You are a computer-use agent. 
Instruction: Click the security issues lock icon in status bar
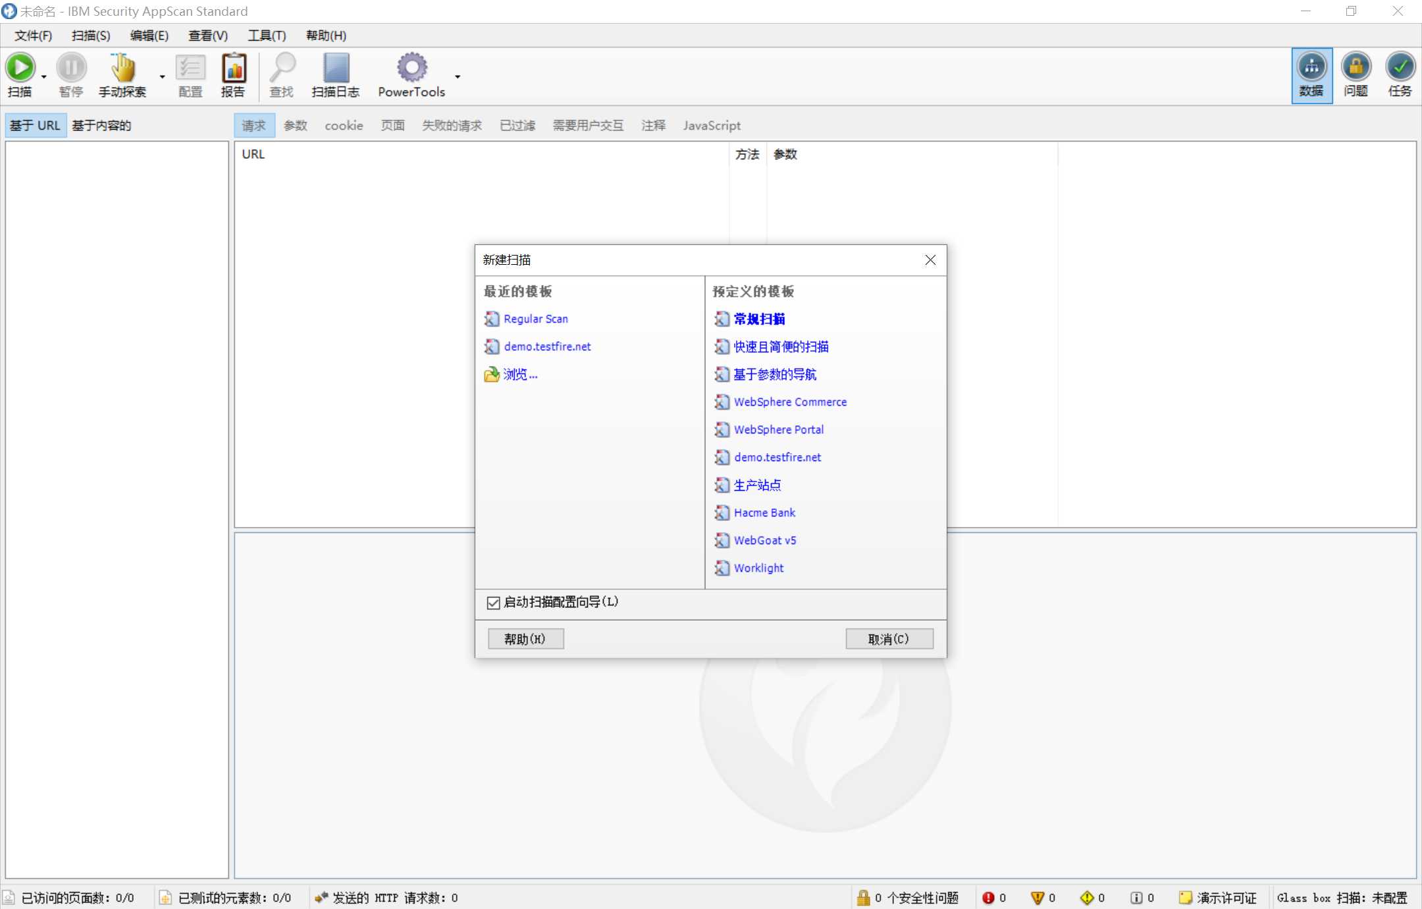(863, 898)
